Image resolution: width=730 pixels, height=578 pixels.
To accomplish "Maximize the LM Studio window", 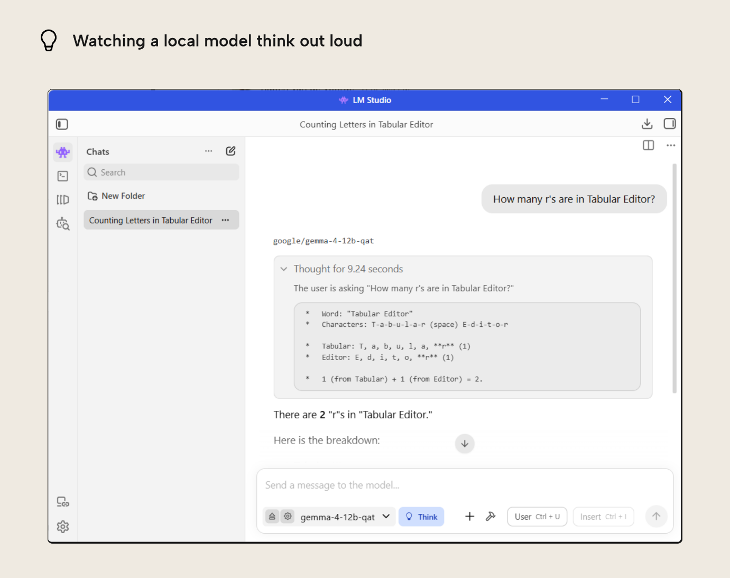I will [x=635, y=99].
